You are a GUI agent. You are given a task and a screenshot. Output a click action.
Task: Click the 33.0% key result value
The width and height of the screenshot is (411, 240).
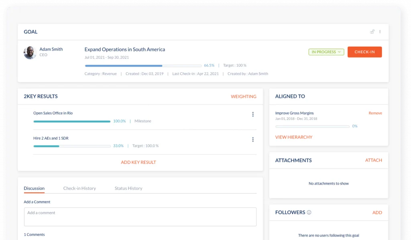click(x=118, y=146)
